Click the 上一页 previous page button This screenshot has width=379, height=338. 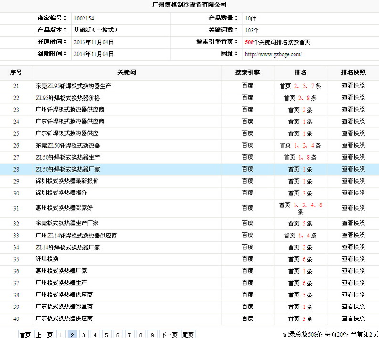click(x=44, y=335)
